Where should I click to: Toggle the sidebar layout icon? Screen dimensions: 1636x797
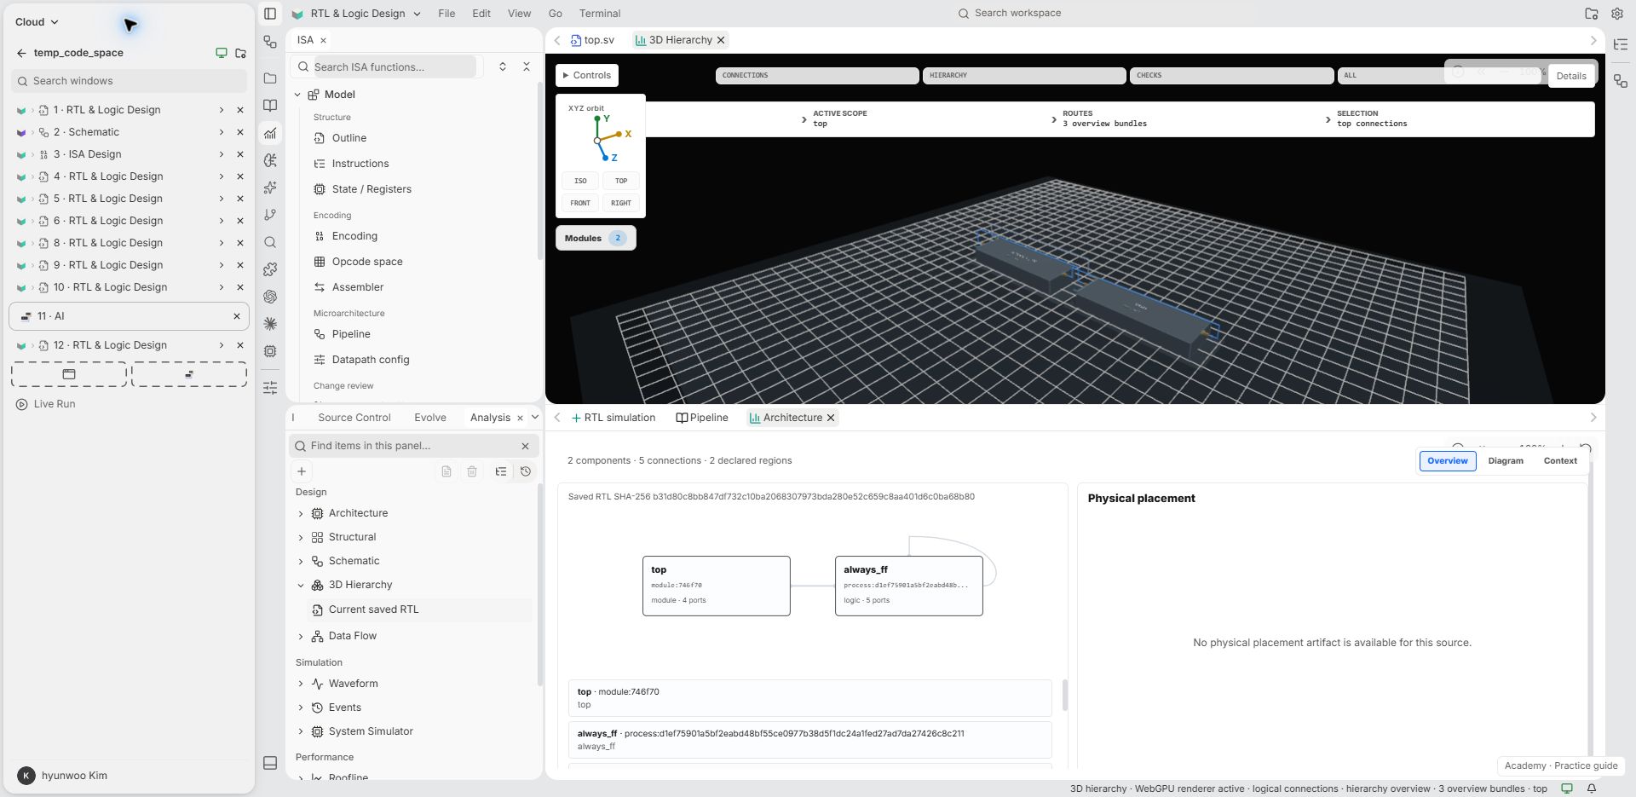click(270, 14)
